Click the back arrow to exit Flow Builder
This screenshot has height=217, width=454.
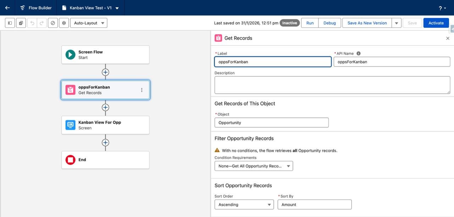(x=7, y=8)
